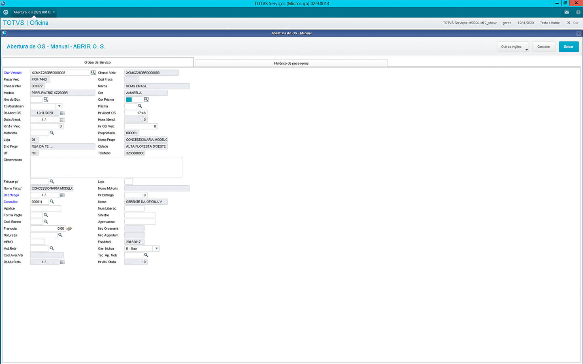
Task: Click the Cor Prisma blue color swatch
Action: [129, 99]
